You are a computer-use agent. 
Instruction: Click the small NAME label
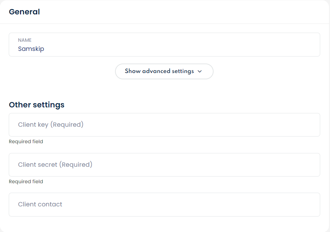point(25,40)
